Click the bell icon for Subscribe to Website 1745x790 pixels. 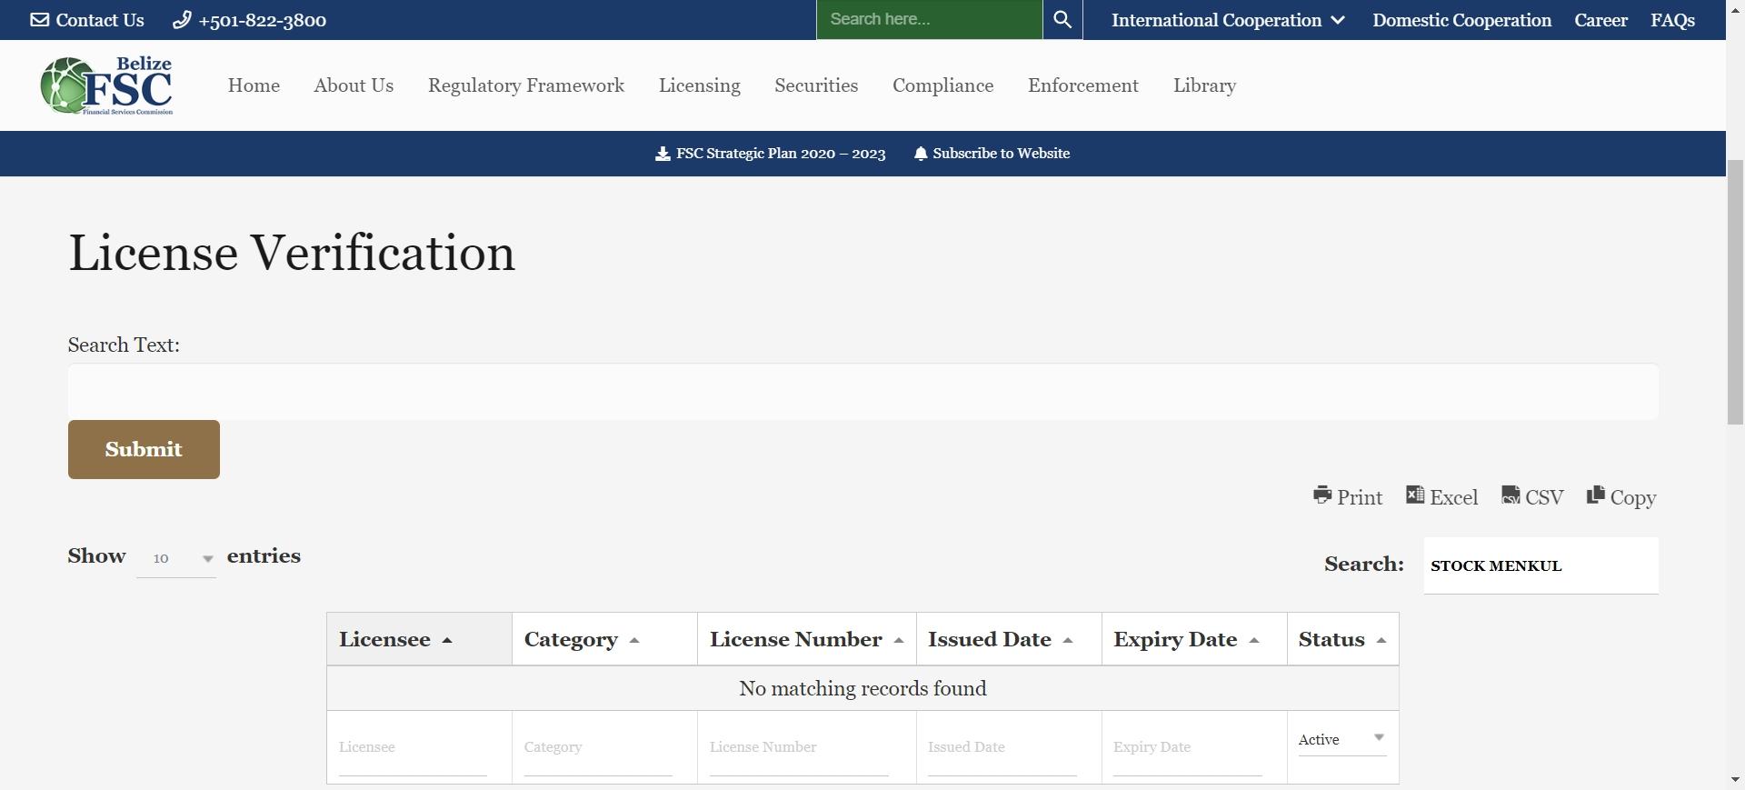[921, 154]
